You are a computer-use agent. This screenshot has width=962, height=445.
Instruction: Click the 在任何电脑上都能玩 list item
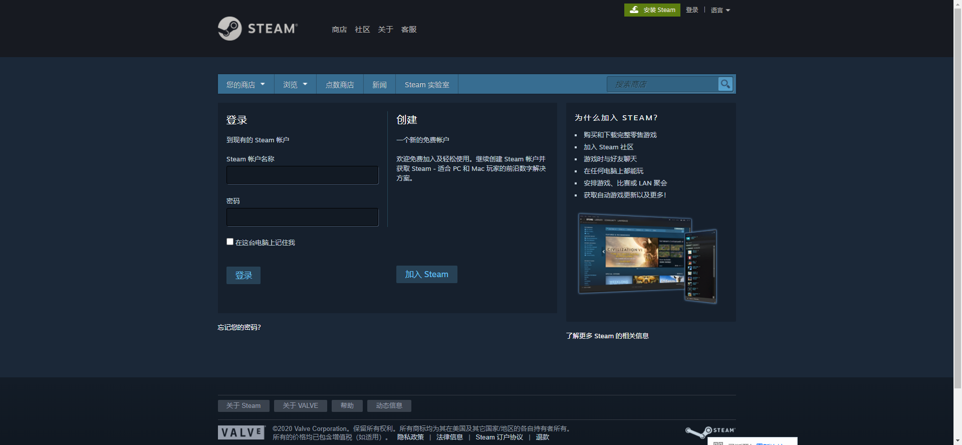coord(614,171)
